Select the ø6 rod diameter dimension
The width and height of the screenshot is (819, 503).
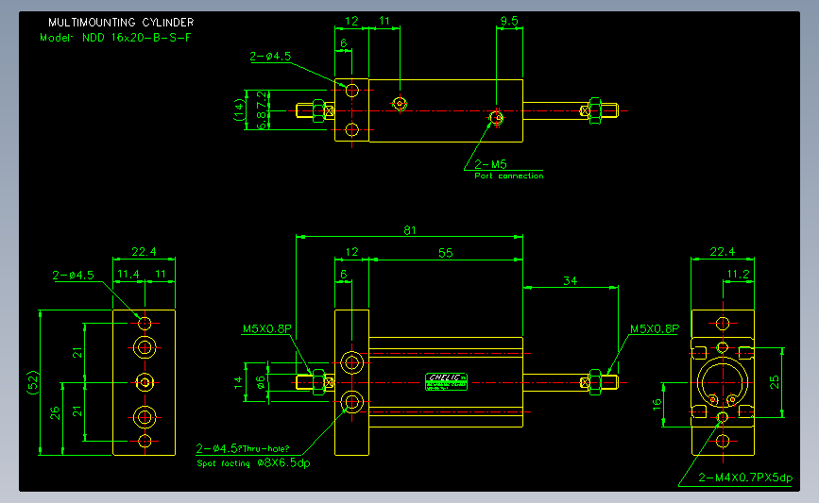click(261, 383)
